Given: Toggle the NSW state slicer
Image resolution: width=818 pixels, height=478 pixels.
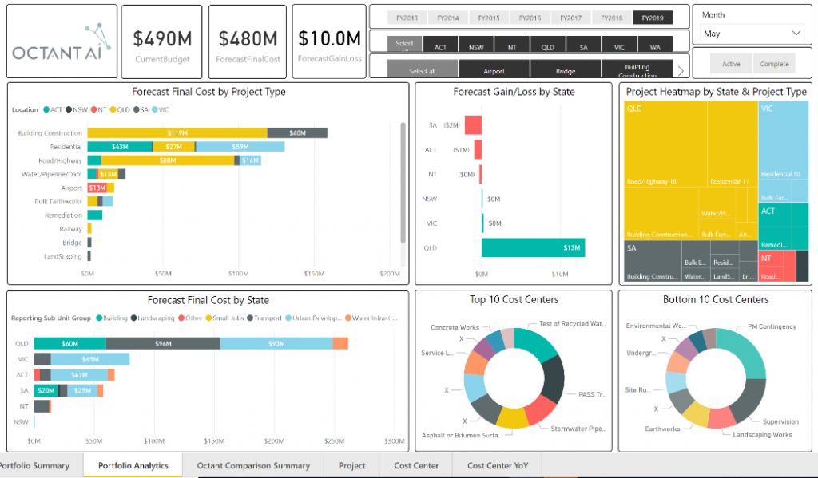Looking at the screenshot, I should (476, 47).
